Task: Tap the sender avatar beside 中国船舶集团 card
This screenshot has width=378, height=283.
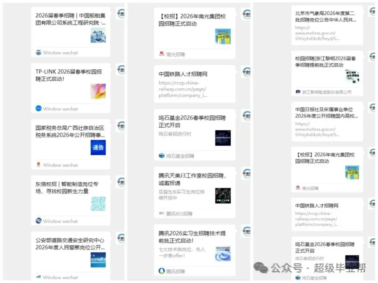Action: [121, 13]
